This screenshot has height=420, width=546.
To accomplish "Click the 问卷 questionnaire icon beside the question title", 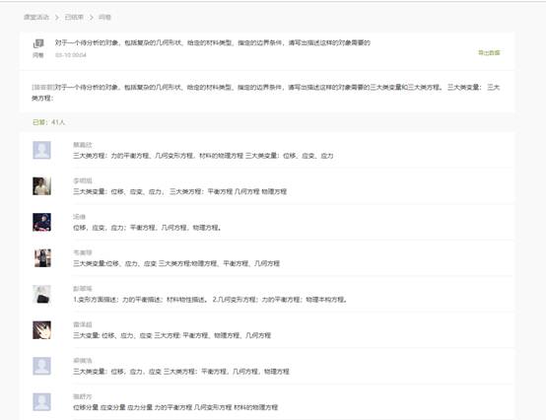I will tap(38, 44).
